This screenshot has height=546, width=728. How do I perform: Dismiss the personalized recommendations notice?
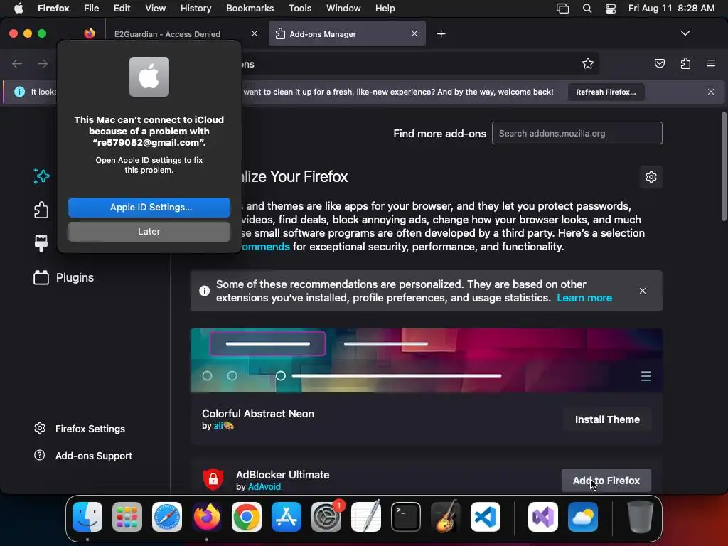(643, 291)
